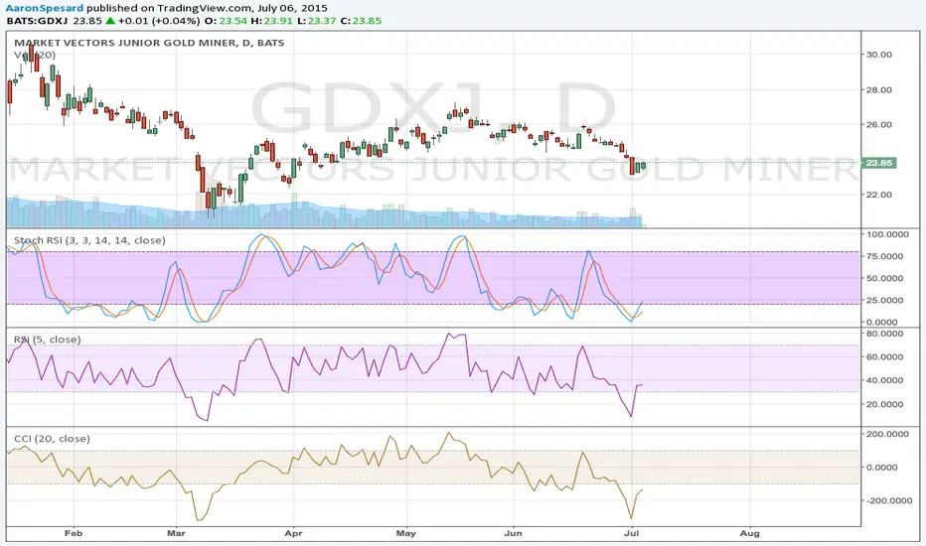
Task: Click the Stoch RSI (3, 3, 14, 14, close) label
Action: point(89,240)
